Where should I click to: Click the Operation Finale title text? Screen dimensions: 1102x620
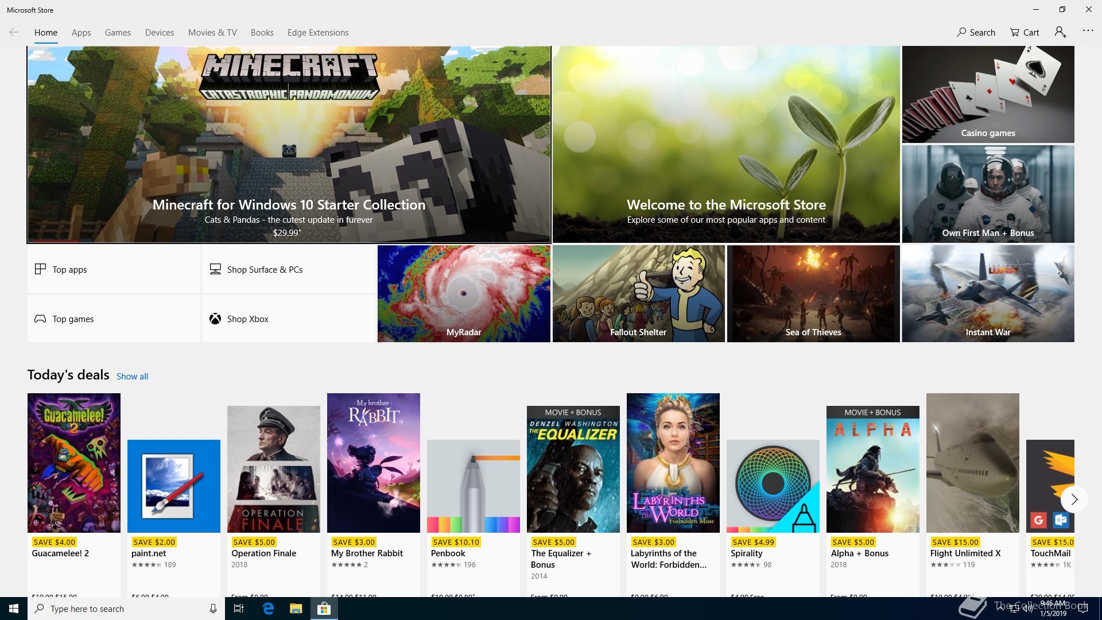coord(263,553)
